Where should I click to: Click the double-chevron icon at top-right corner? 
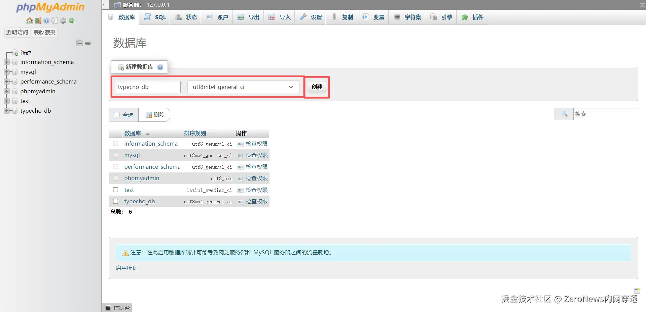pos(642,5)
